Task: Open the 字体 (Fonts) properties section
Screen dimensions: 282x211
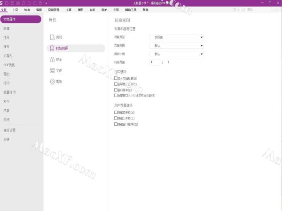Action: point(58,70)
